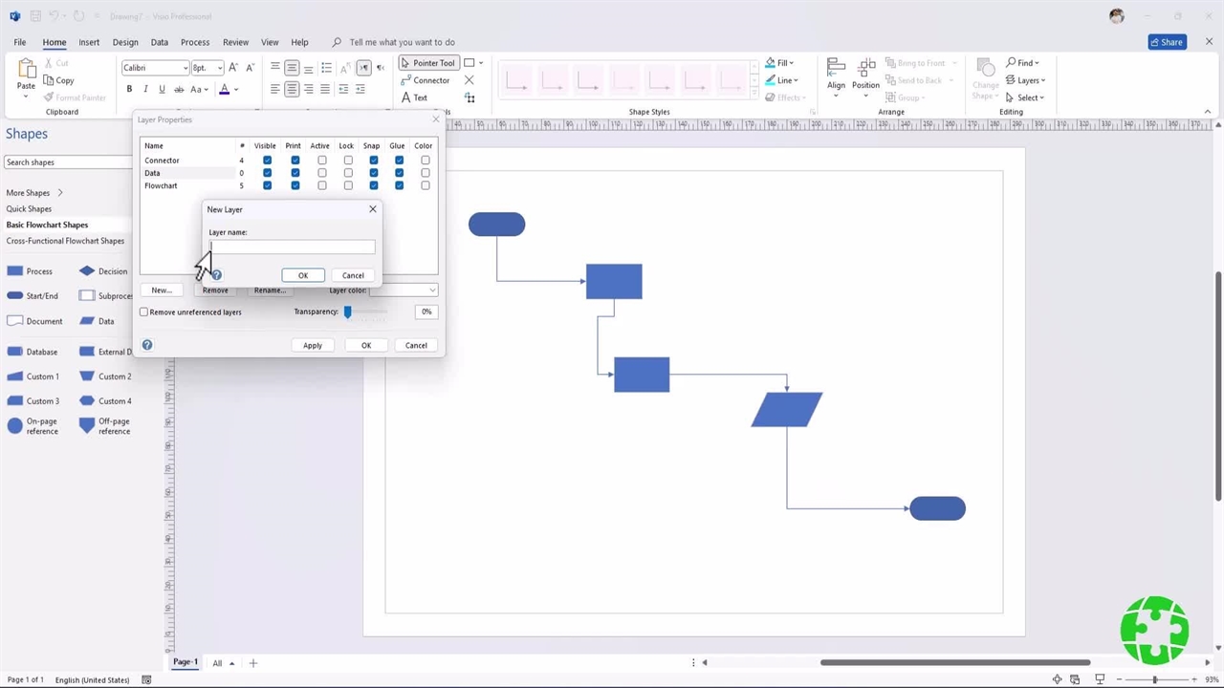Viewport: 1224px width, 688px height.
Task: Select the Pointer Tool in the ribbon
Action: pos(427,63)
